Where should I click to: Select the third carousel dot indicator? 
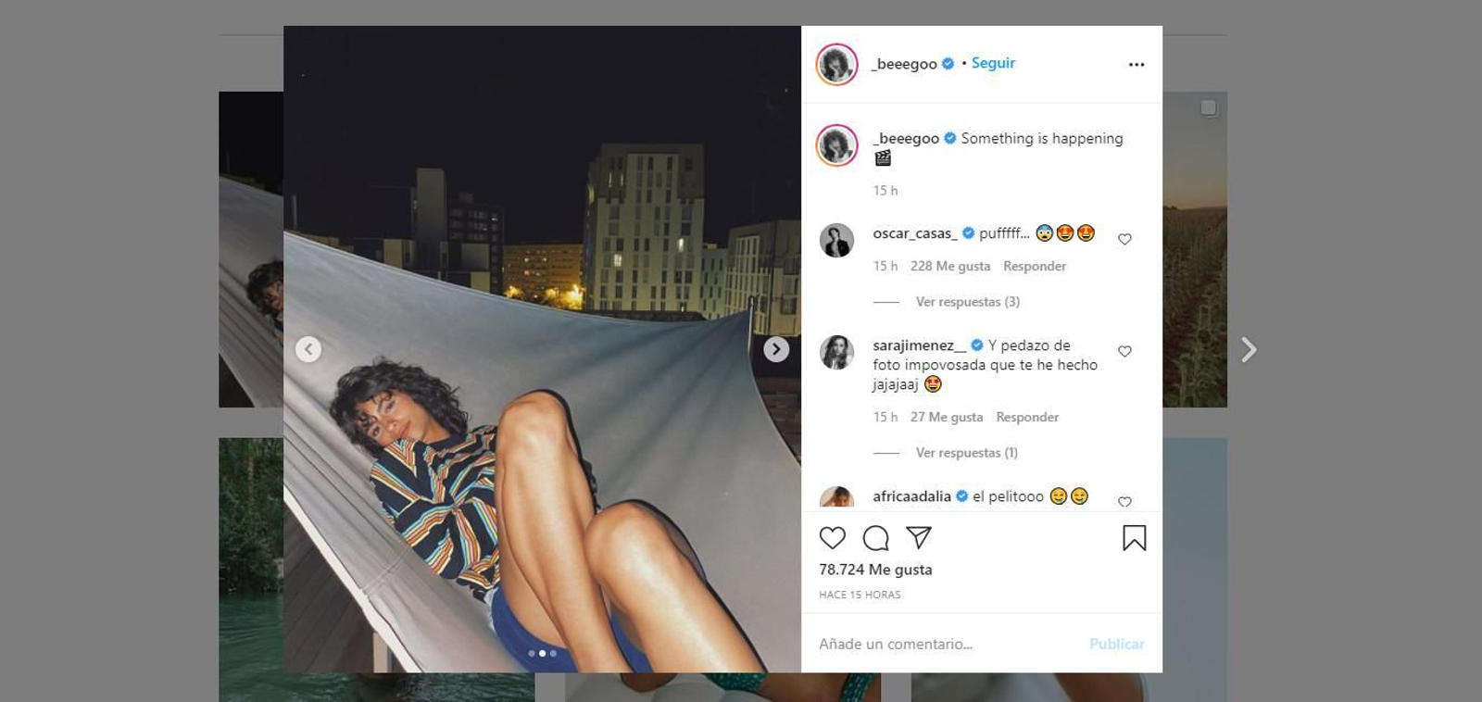click(x=554, y=654)
